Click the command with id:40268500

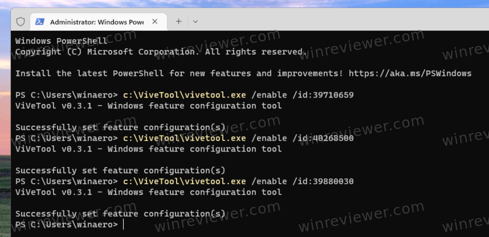coord(239,138)
